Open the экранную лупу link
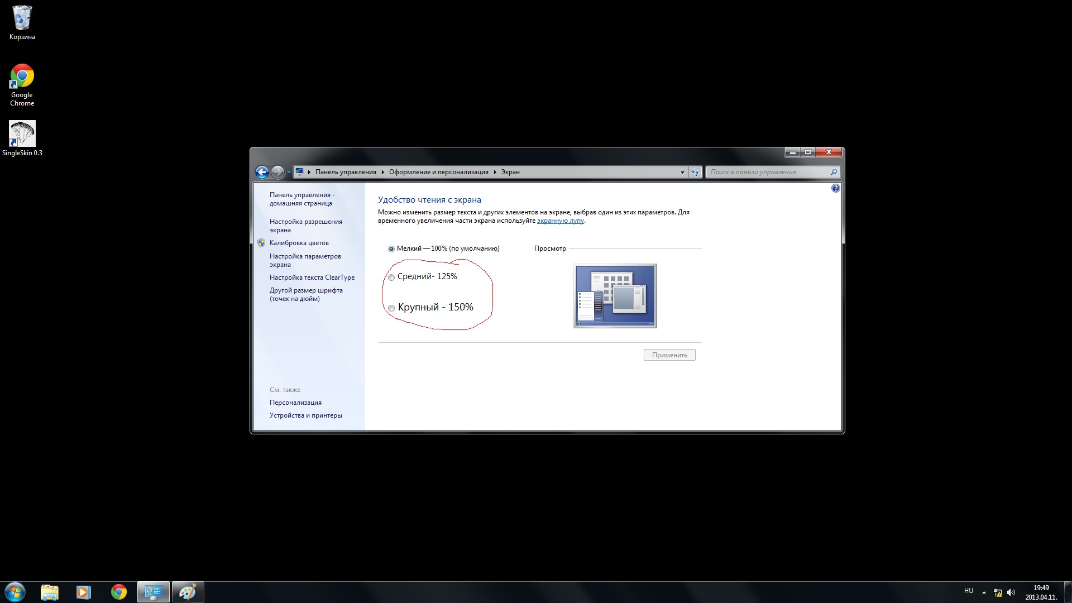1072x603 pixels. coord(560,221)
